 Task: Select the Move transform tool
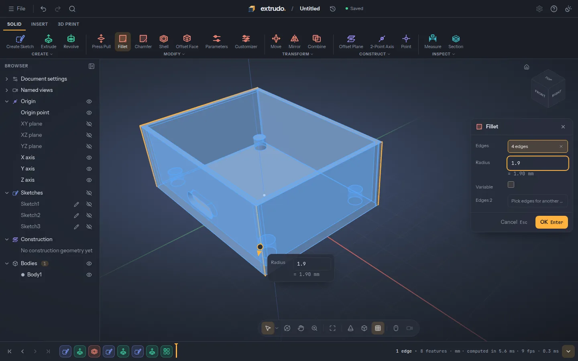coord(276,42)
